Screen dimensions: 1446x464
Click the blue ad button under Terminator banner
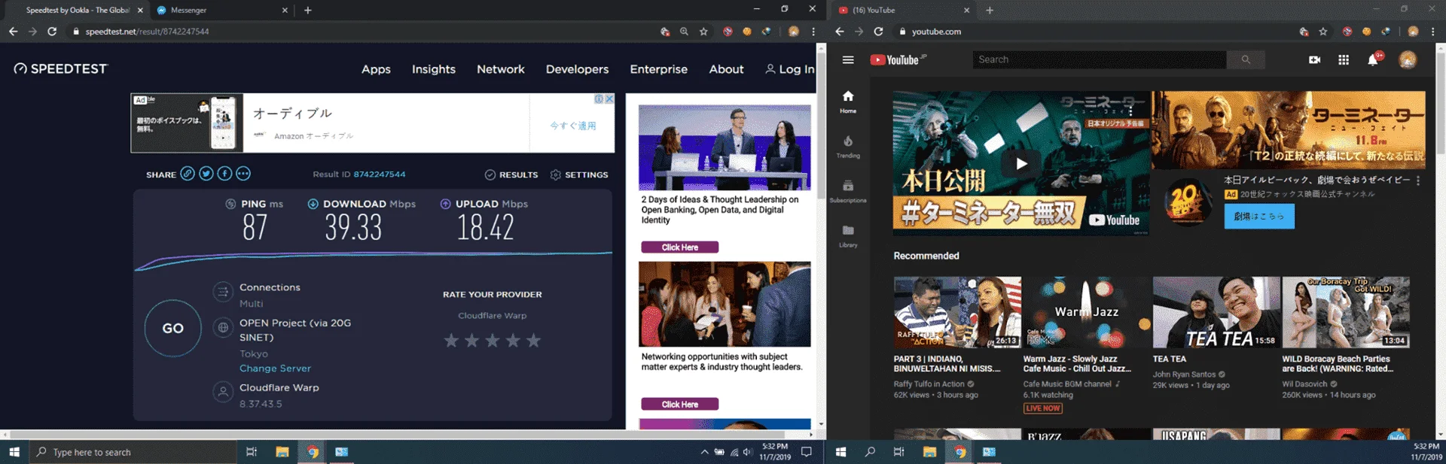[x=1259, y=216]
